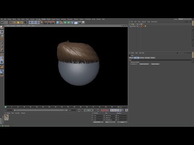The width and height of the screenshot is (194, 145).
Task: Click the Undo arrow in the top toolbar
Action: (3, 23)
